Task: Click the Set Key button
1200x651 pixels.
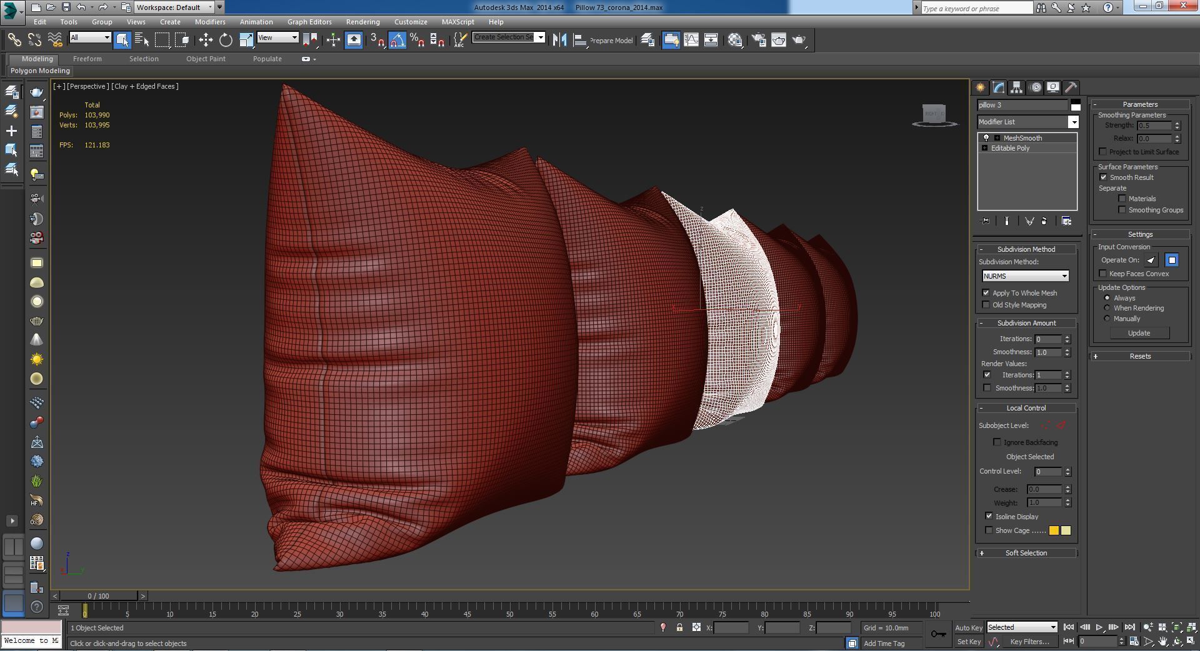Action: point(969,642)
